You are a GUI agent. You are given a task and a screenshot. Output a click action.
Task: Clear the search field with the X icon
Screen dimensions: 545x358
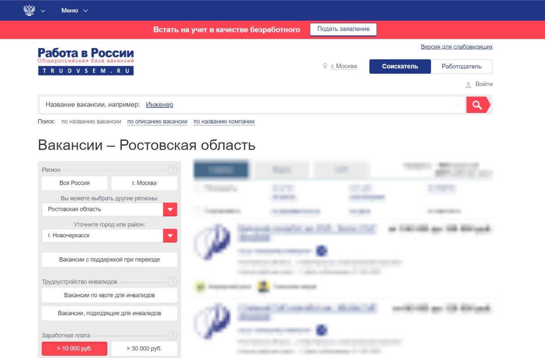coord(458,105)
